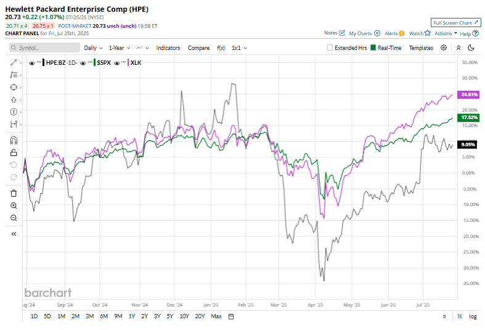Screen dimensions: 485x330
Task: Select the 1M time range
Action: tap(61, 316)
